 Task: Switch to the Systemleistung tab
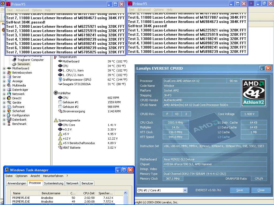(54, 183)
